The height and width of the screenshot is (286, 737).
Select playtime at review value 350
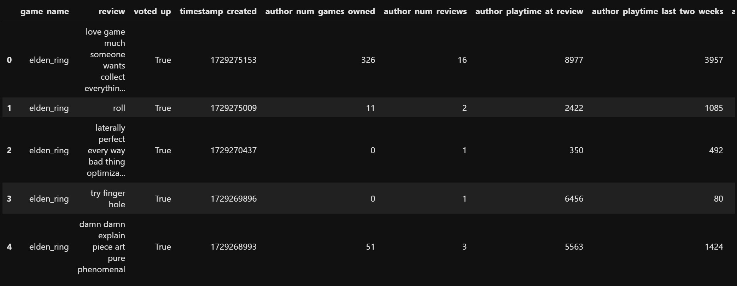click(576, 150)
